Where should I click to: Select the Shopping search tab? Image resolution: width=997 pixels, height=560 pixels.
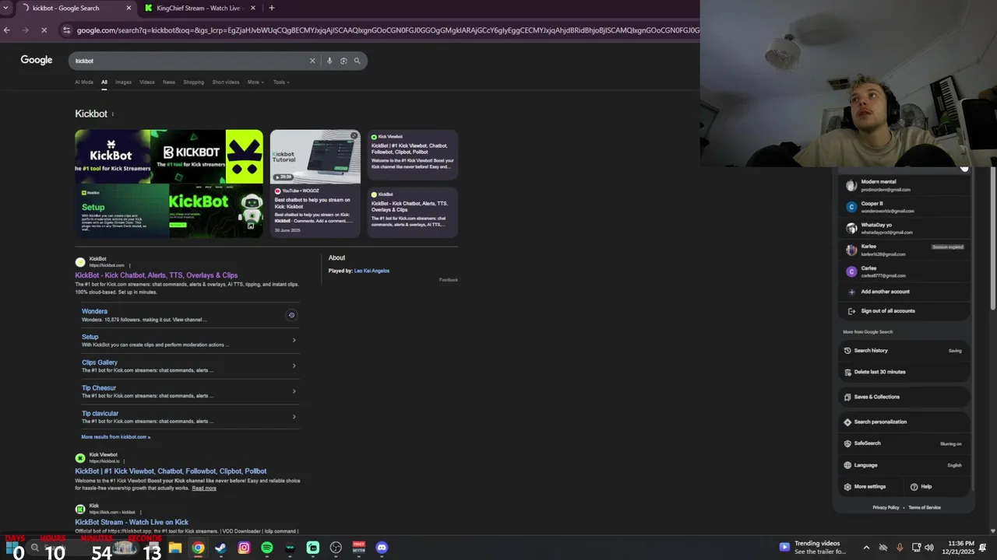coord(193,82)
